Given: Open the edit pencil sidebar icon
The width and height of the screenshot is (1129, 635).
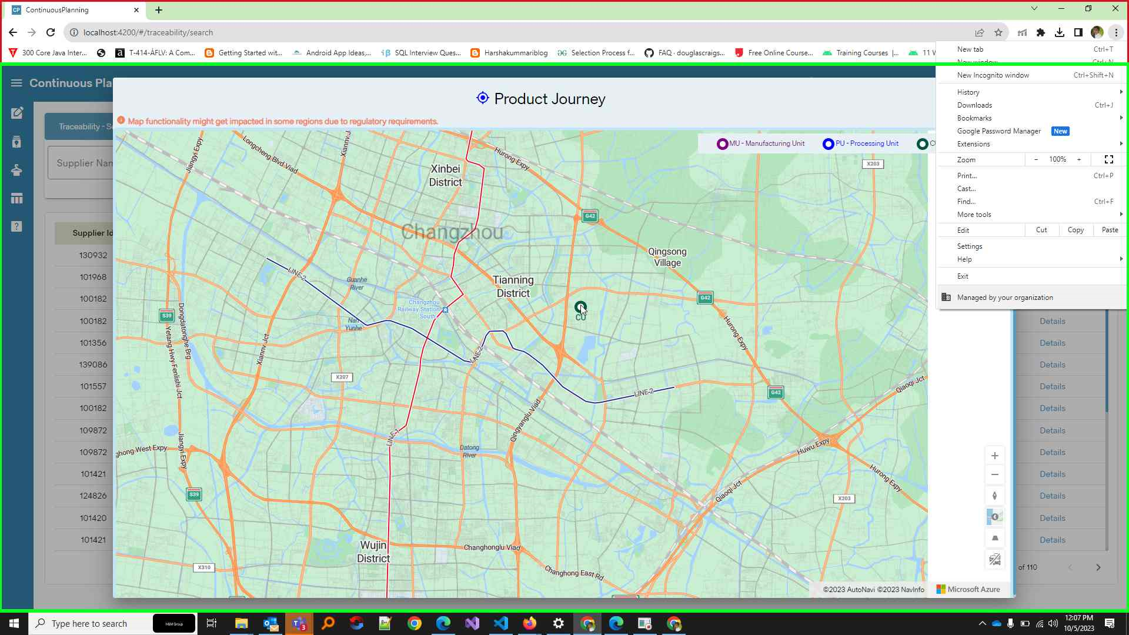Looking at the screenshot, I should pyautogui.click(x=17, y=113).
